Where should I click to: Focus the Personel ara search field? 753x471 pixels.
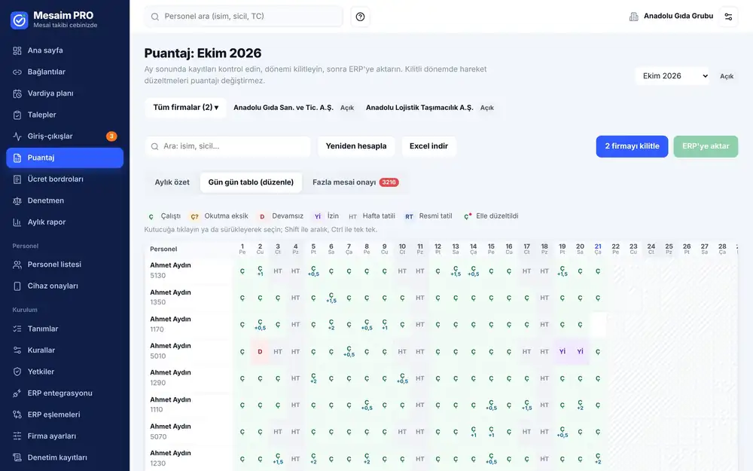click(x=243, y=17)
